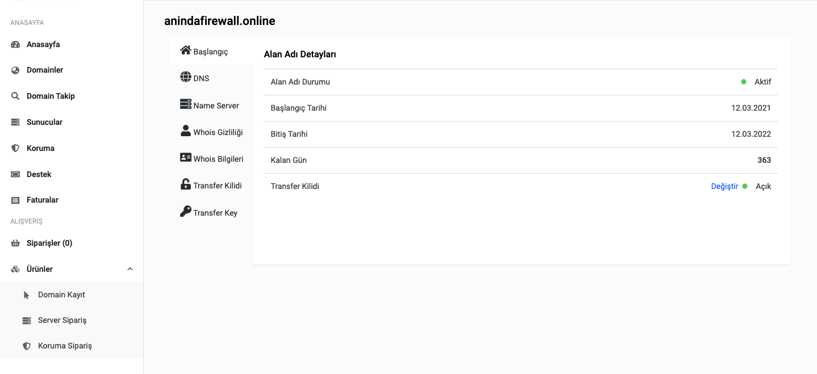Click the Koruma shield icon
The image size is (817, 374).
click(15, 148)
